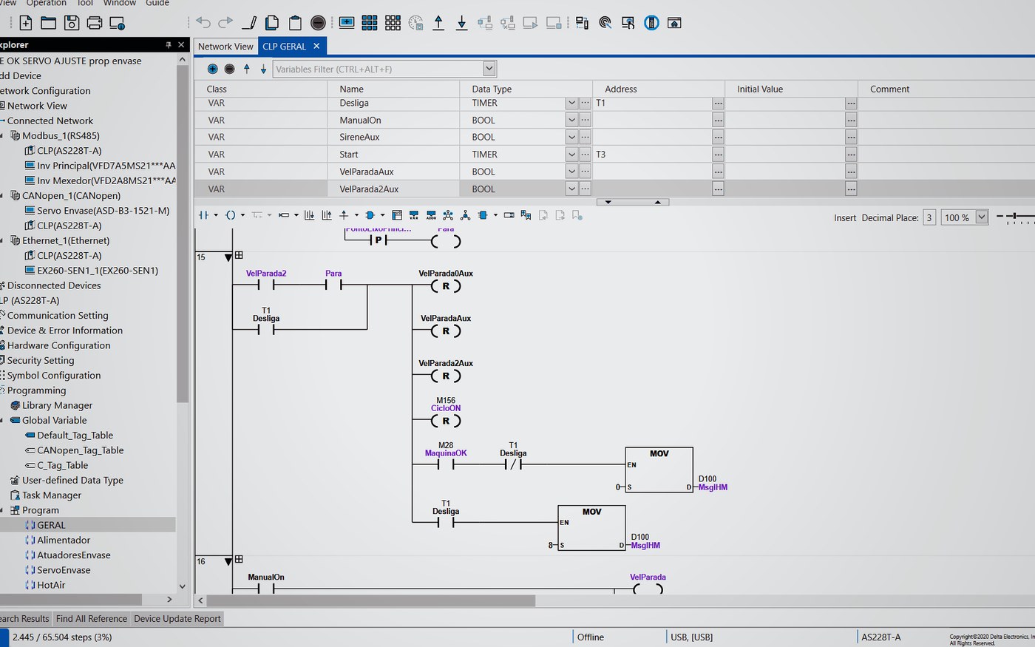This screenshot has height=647, width=1035.
Task: Click Initial Value ellipsis button for SireneAux row
Action: pyautogui.click(x=851, y=137)
